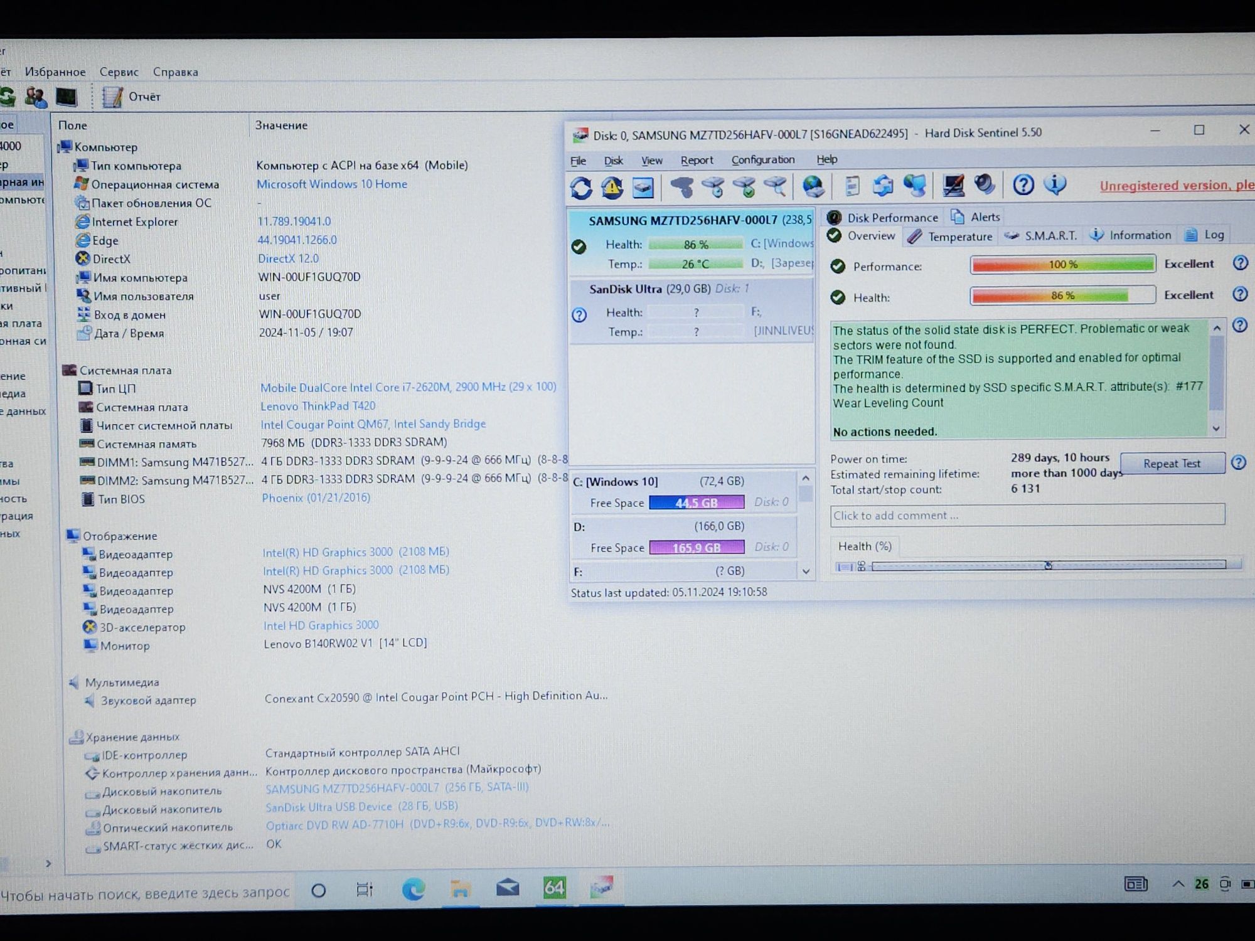The image size is (1255, 941).
Task: Switch to Hard Disk Sentinel via its taskbar icon
Action: click(601, 887)
